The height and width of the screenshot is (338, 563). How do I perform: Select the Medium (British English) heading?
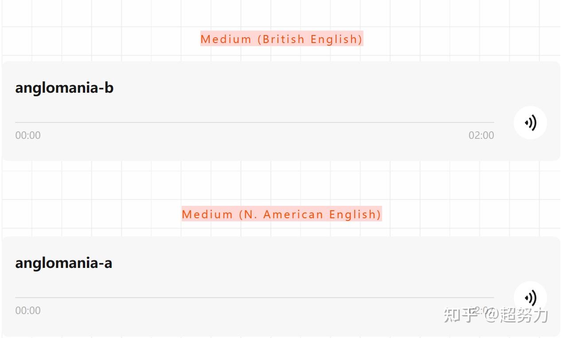(x=281, y=39)
